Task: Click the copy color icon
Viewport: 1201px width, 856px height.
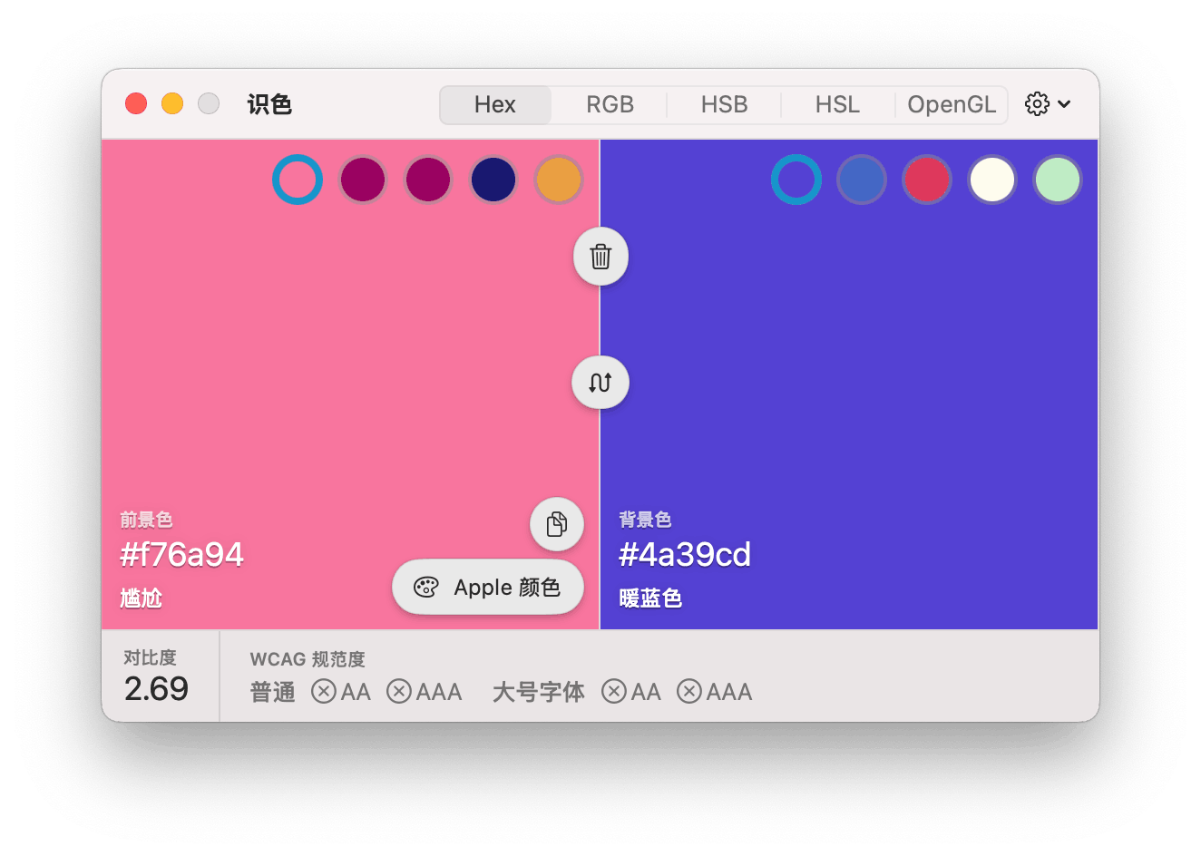Action: pyautogui.click(x=556, y=524)
